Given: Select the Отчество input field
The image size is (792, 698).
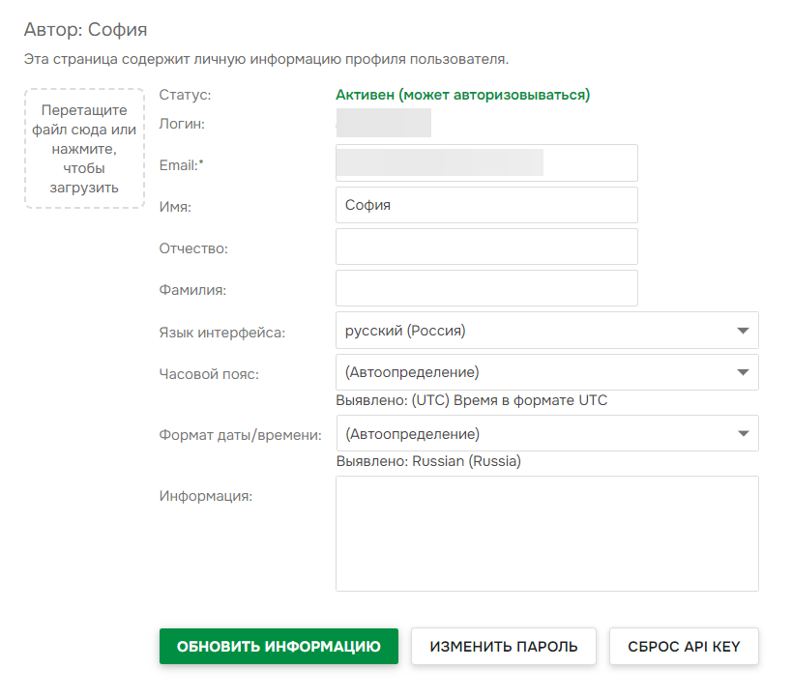Looking at the screenshot, I should (x=486, y=247).
